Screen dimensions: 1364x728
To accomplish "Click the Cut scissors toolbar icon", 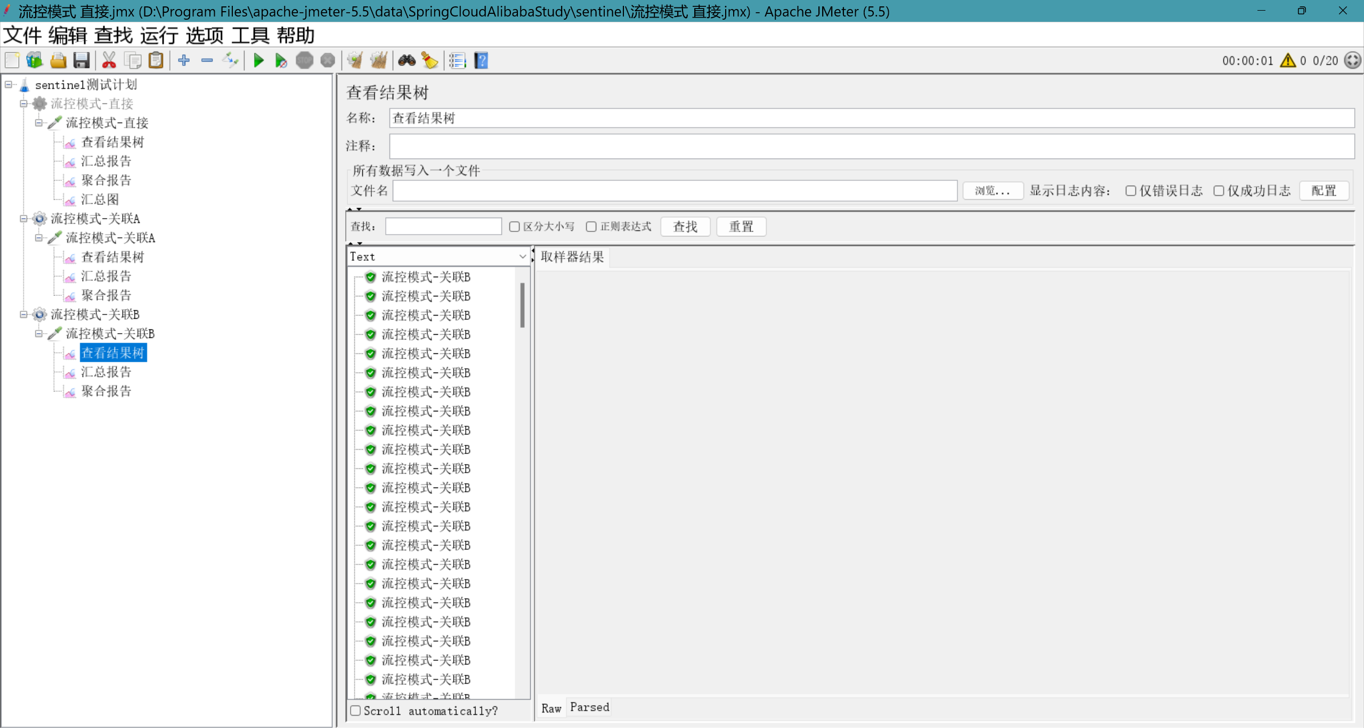I will click(109, 61).
